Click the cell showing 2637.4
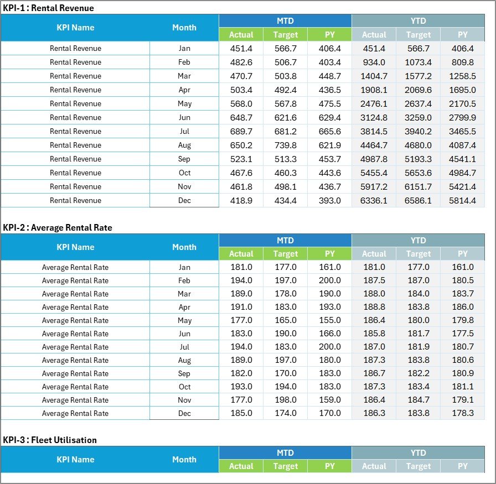Viewport: 496px width, 484px height. tap(418, 103)
